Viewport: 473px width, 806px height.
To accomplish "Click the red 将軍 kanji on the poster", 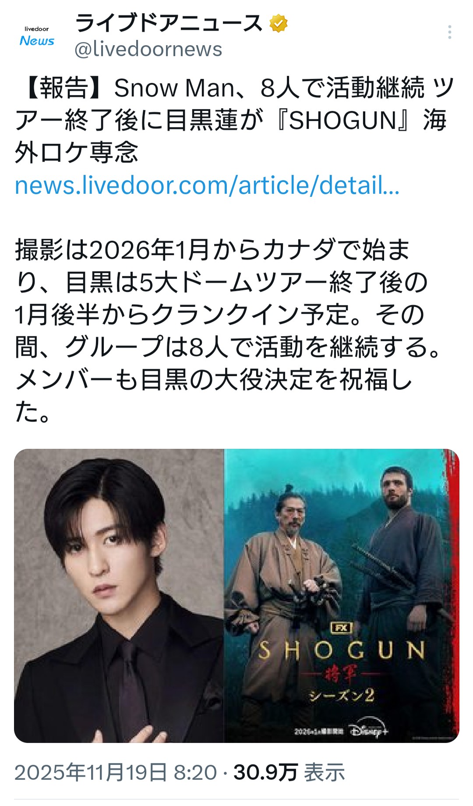I will [341, 674].
